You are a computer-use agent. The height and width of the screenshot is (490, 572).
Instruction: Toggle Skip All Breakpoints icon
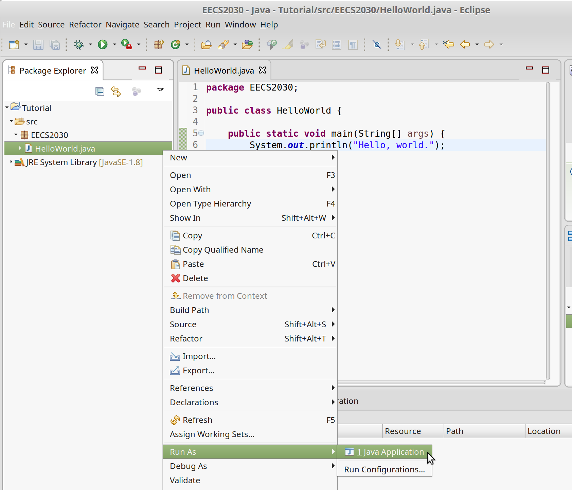[377, 44]
